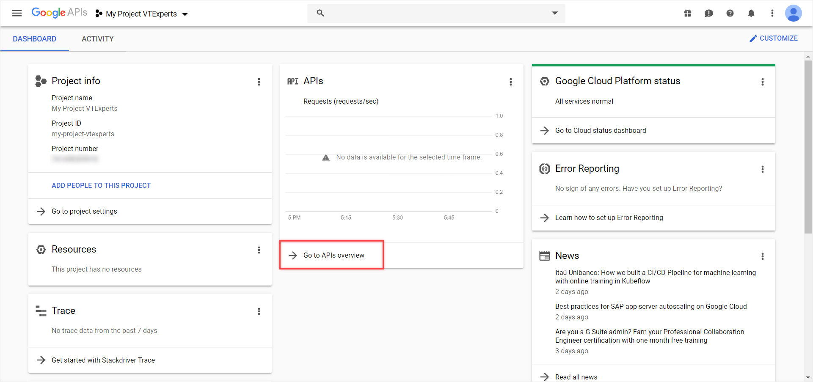Open the notifications bell
The height and width of the screenshot is (382, 813).
pyautogui.click(x=751, y=13)
